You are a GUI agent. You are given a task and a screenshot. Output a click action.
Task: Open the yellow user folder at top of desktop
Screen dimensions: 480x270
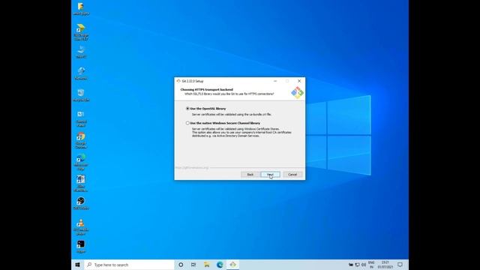click(81, 8)
